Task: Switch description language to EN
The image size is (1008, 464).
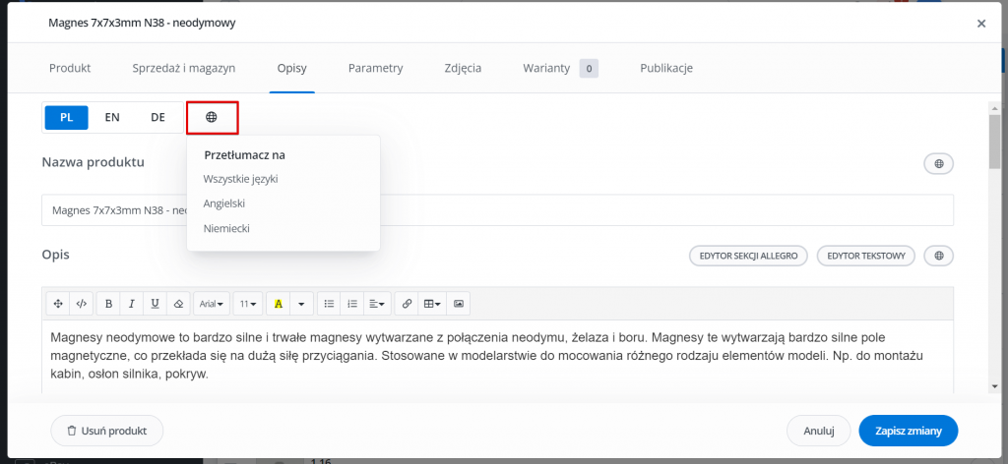Action: pyautogui.click(x=112, y=117)
